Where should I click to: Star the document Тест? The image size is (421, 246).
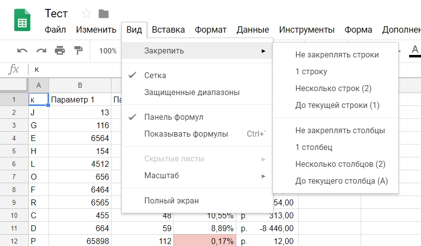(x=86, y=13)
